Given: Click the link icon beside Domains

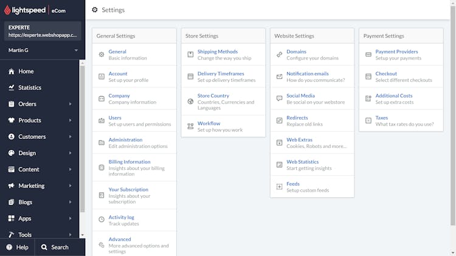Looking at the screenshot, I should (279, 54).
